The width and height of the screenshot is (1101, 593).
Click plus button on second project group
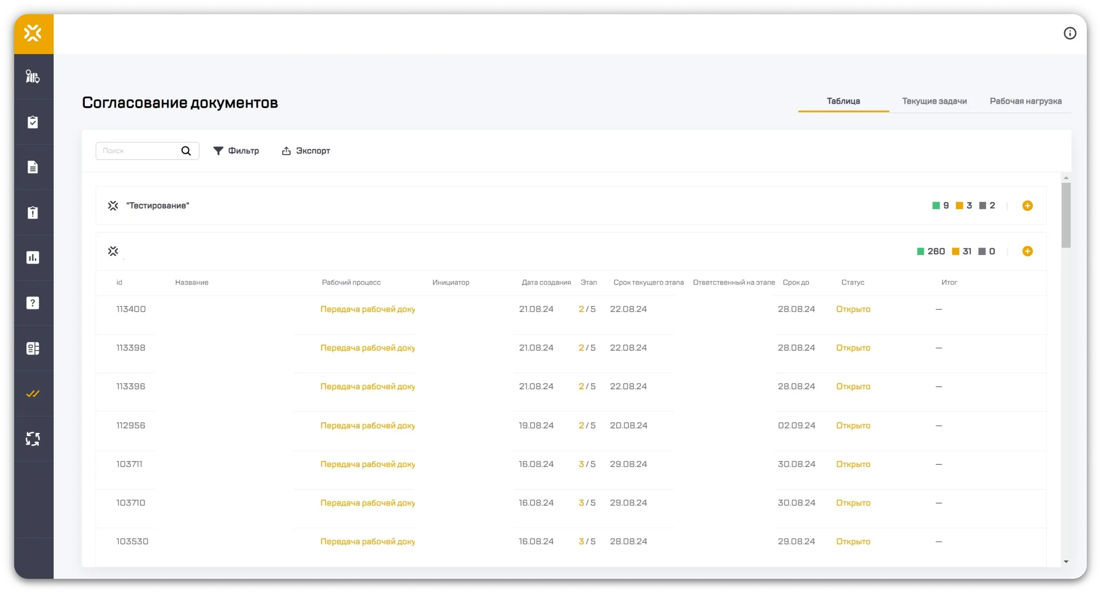pyautogui.click(x=1027, y=251)
